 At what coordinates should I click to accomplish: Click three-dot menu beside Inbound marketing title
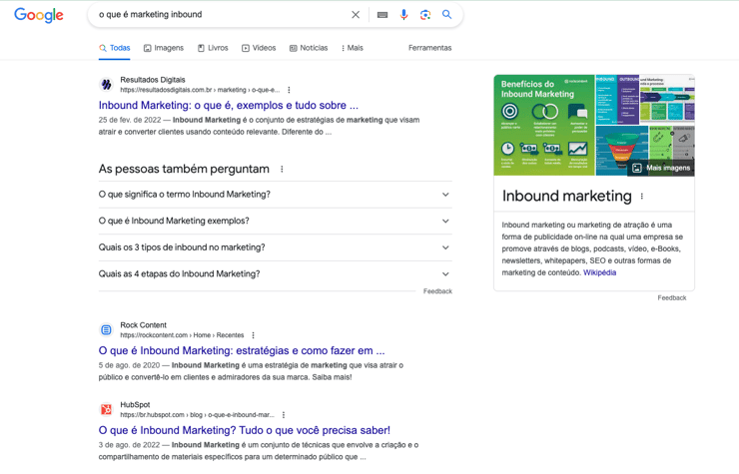[x=642, y=197]
